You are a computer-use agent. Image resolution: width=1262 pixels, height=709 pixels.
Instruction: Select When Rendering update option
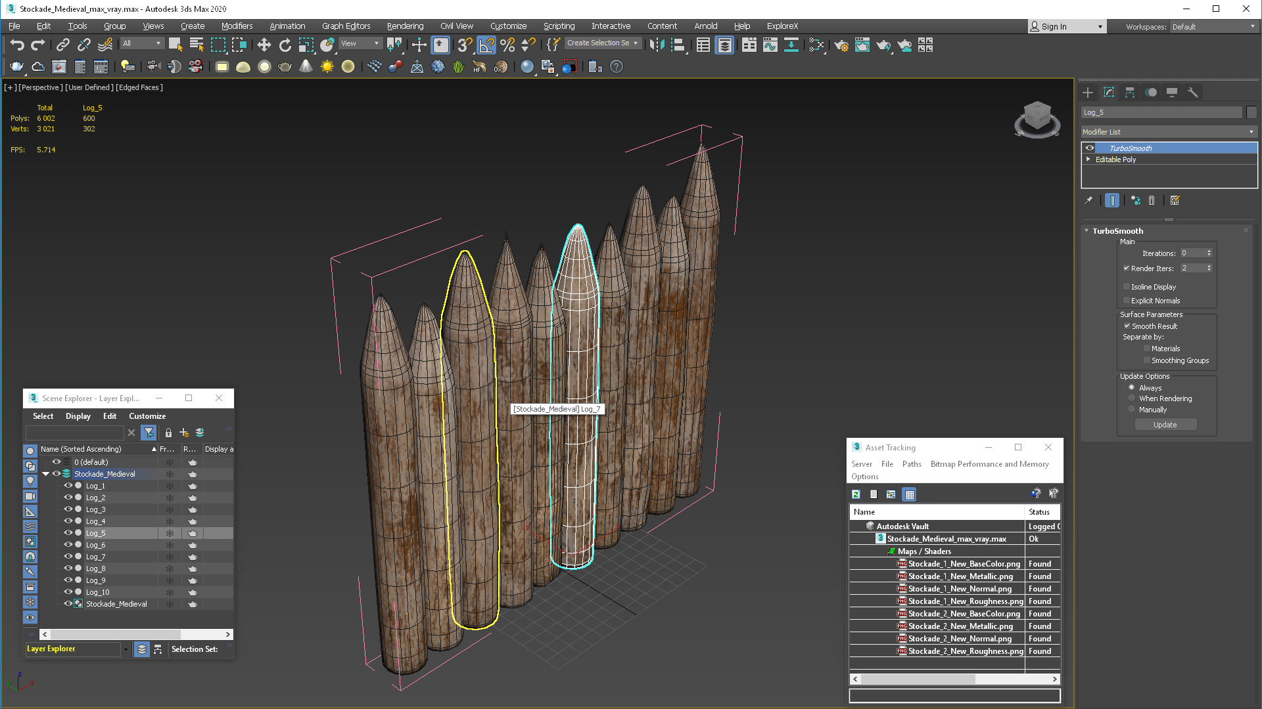tap(1131, 398)
